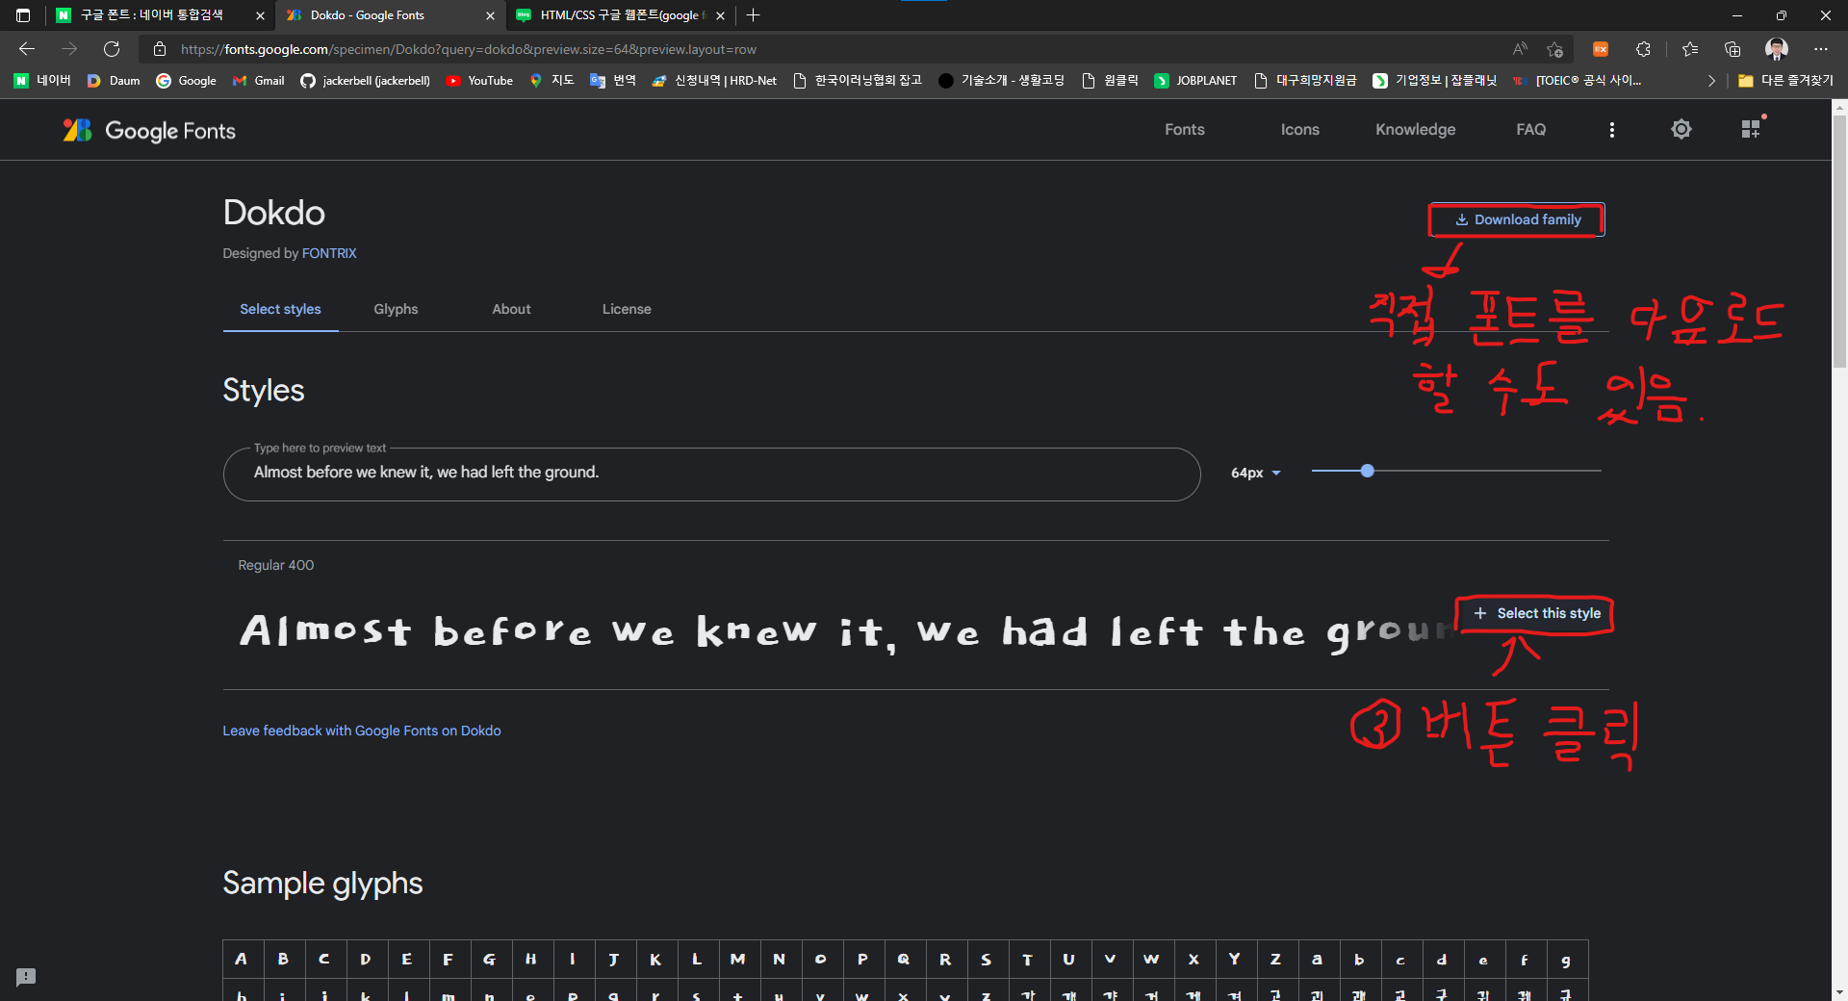Open the selected families grid icon
1848x1001 pixels.
(1751, 129)
